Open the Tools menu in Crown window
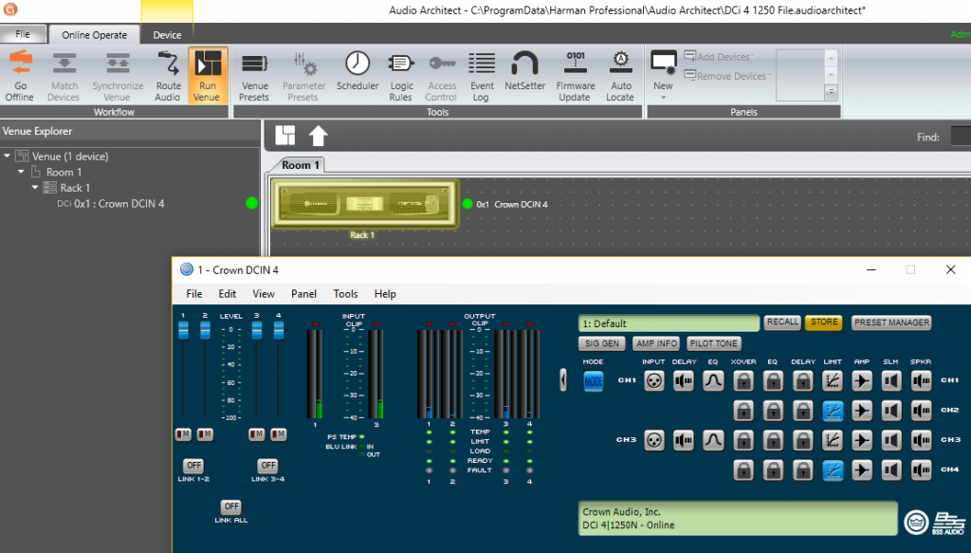 [x=345, y=293]
